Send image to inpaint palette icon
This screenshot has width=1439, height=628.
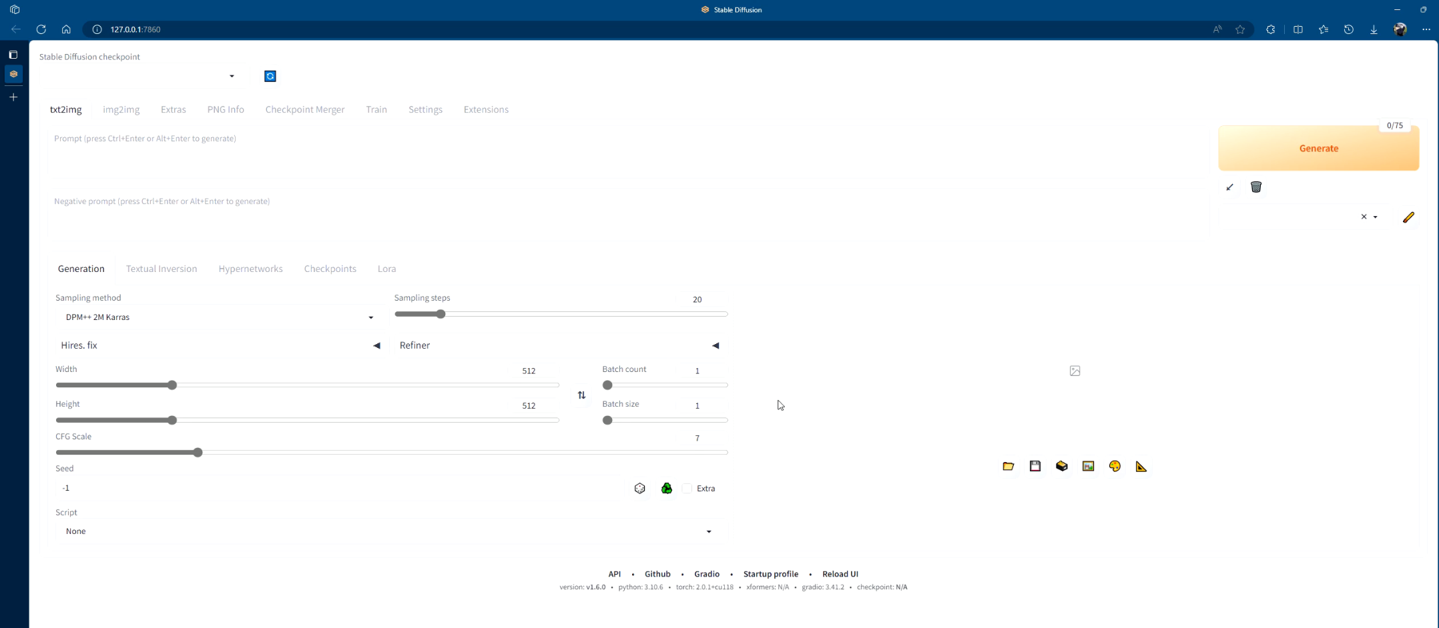pyautogui.click(x=1115, y=467)
